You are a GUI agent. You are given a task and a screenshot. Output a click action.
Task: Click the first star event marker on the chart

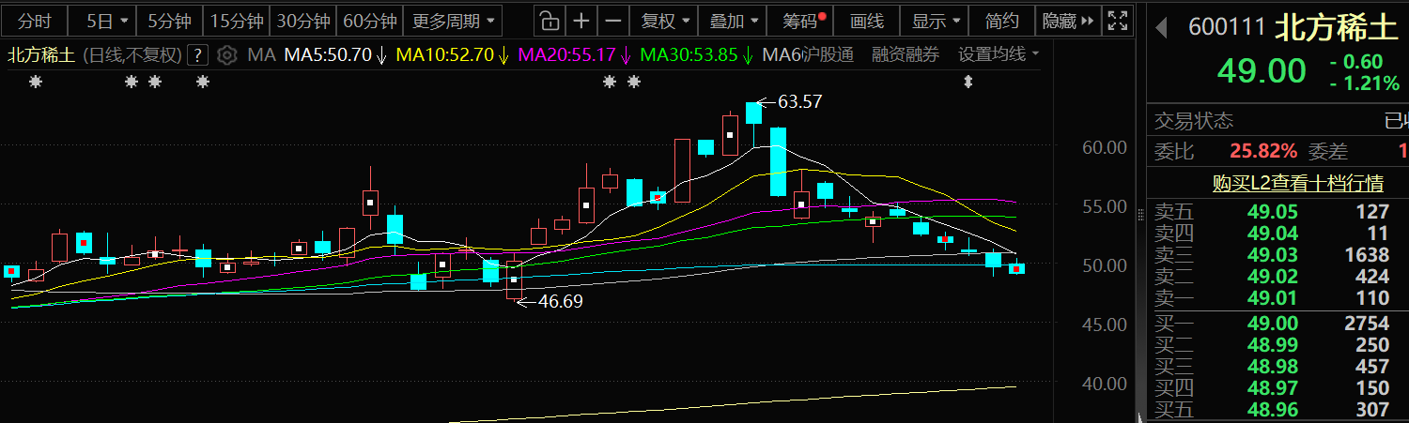click(36, 83)
